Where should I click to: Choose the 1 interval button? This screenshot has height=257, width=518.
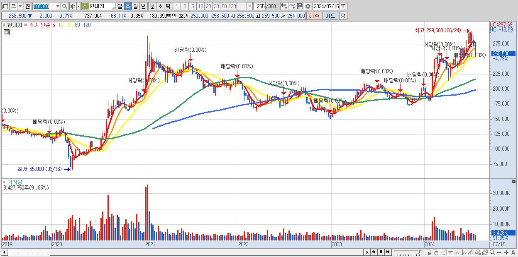(x=177, y=6)
